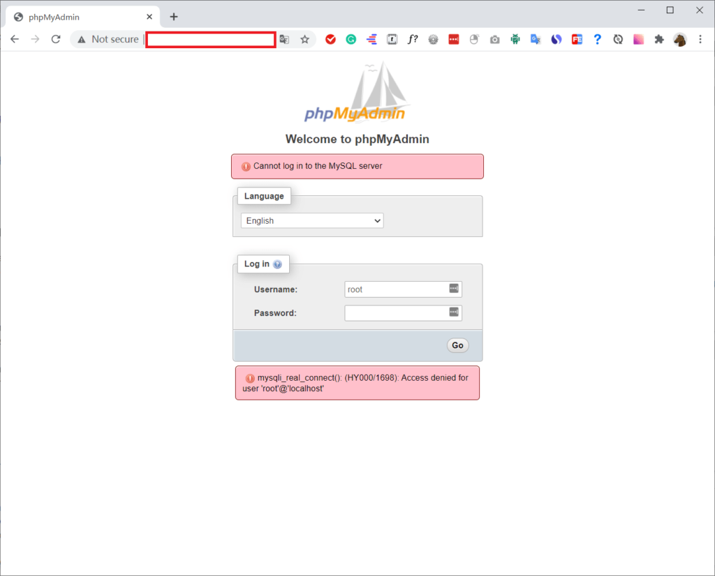Open the red FE extension icon
The image size is (715, 576).
(577, 40)
